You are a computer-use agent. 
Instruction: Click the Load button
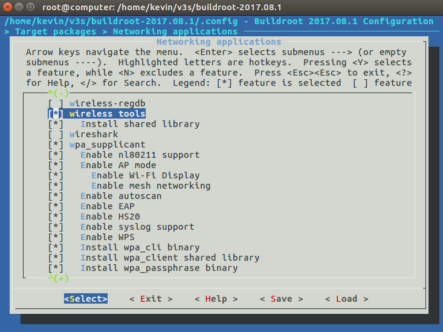pyautogui.click(x=347, y=299)
